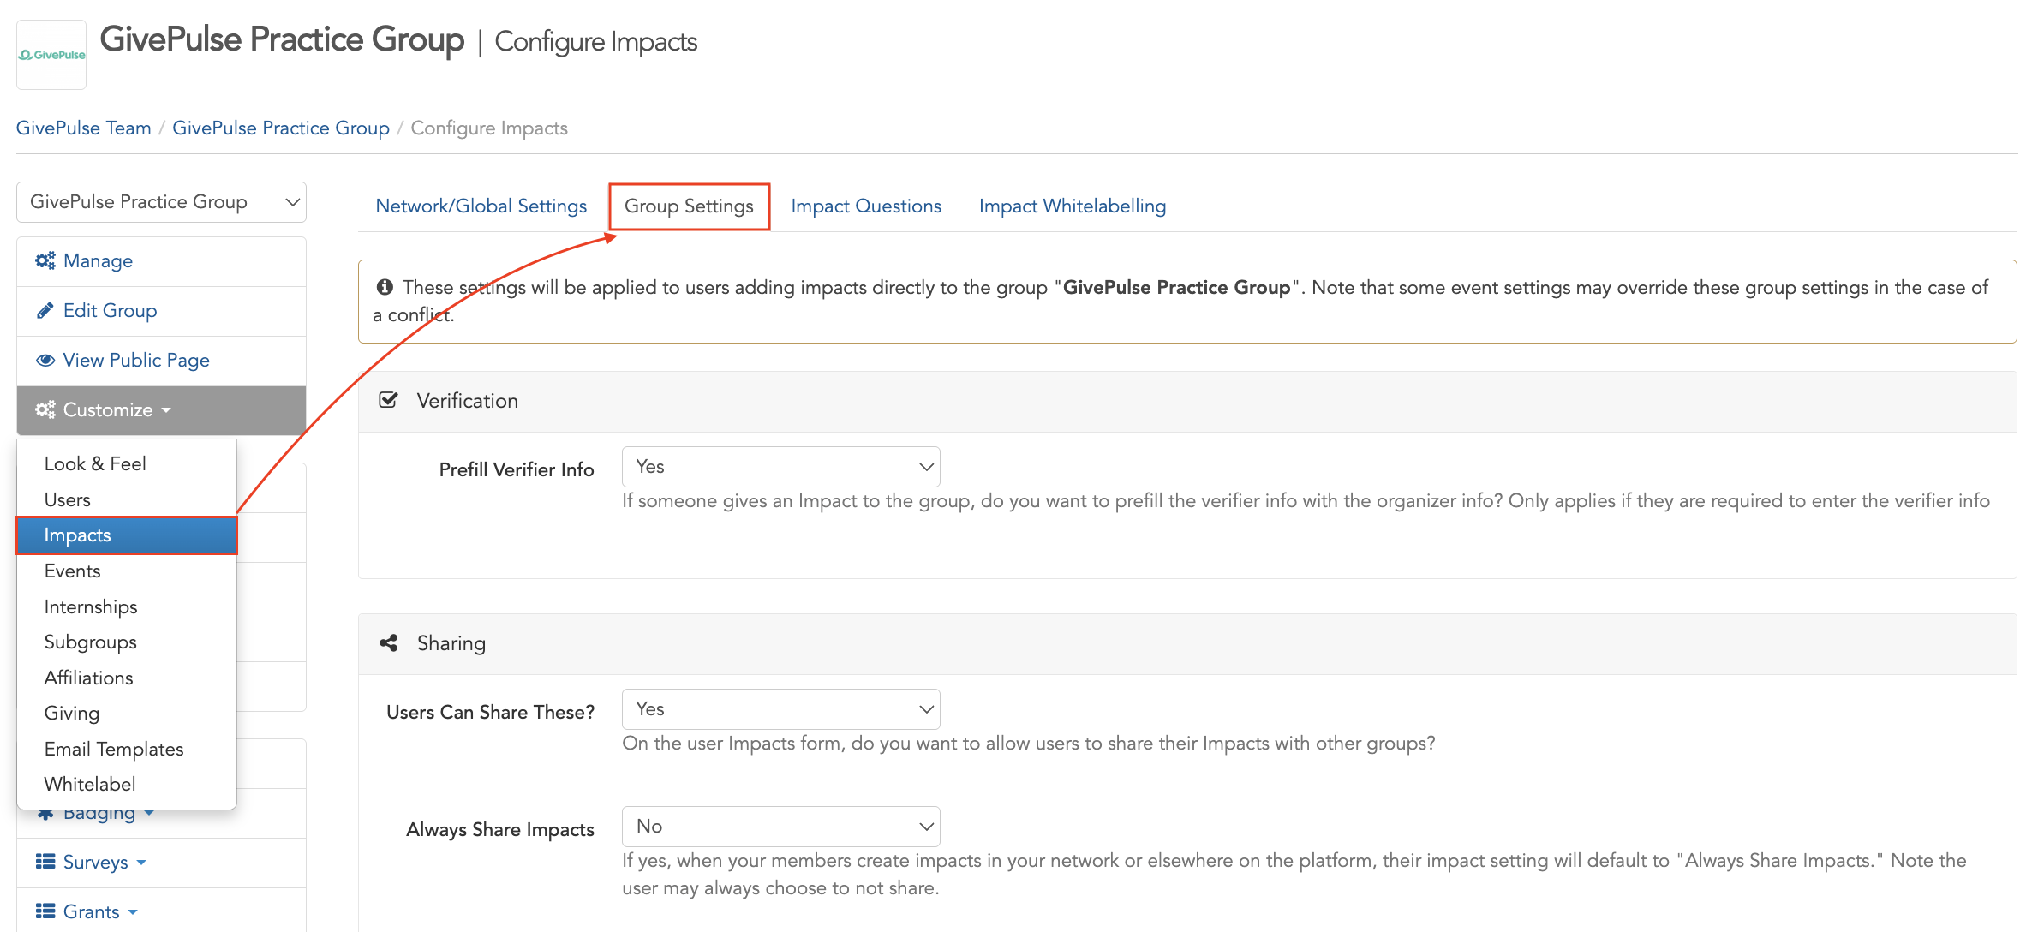Image resolution: width=2044 pixels, height=932 pixels.
Task: Click the Configure Impacts breadcrumb text
Action: pos(489,128)
